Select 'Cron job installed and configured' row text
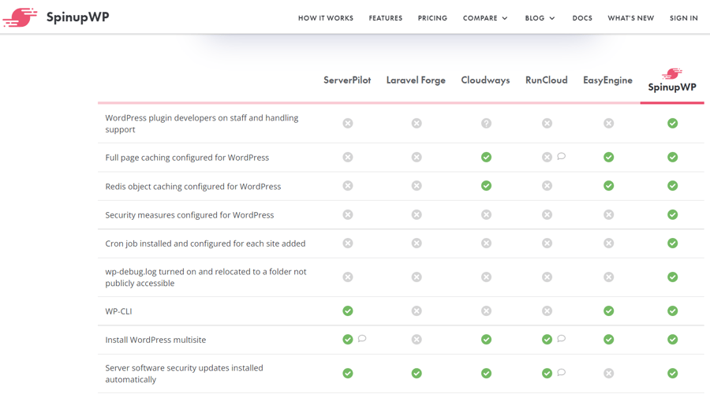The height and width of the screenshot is (394, 710). pos(205,243)
